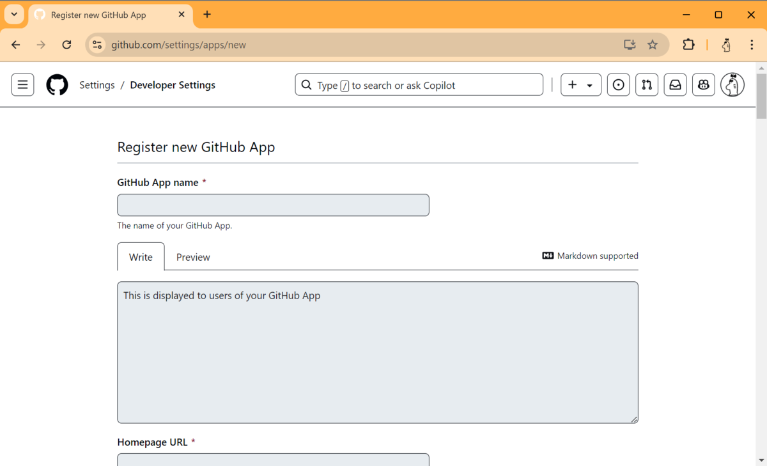
Task: Open the hamburger navigation menu
Action: [22, 84]
